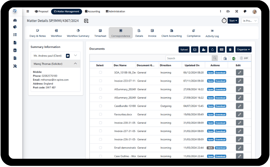Open the list icon in sidebar
Viewport: 270px width, 167px height.
[15, 35]
